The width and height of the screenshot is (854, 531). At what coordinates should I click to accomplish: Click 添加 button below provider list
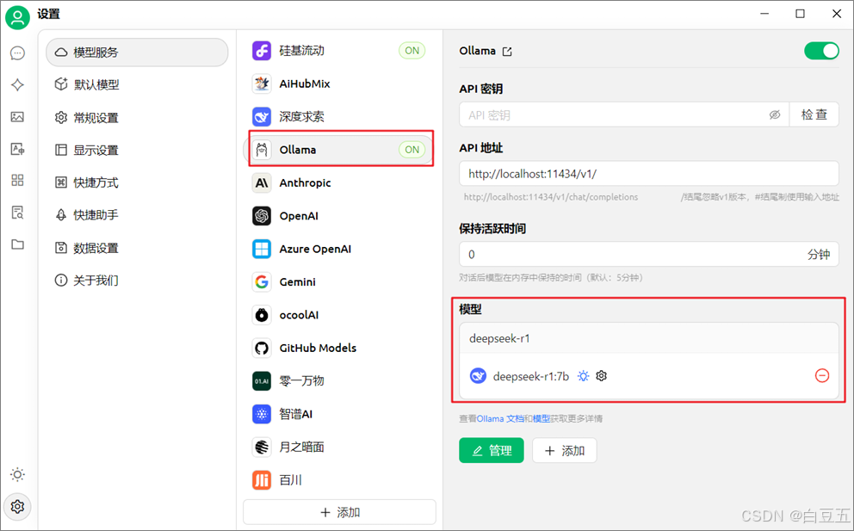tap(339, 512)
